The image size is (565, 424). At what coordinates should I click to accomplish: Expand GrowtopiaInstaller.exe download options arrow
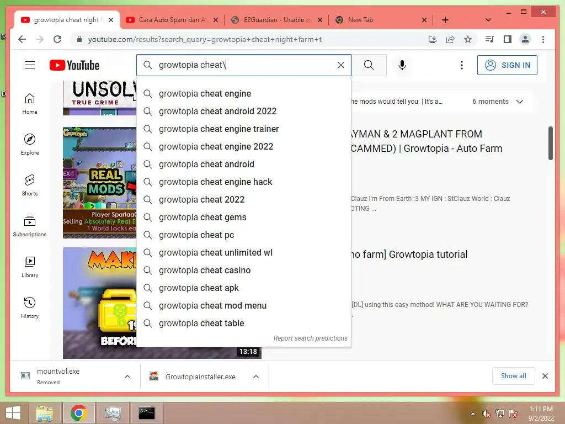coord(256,377)
